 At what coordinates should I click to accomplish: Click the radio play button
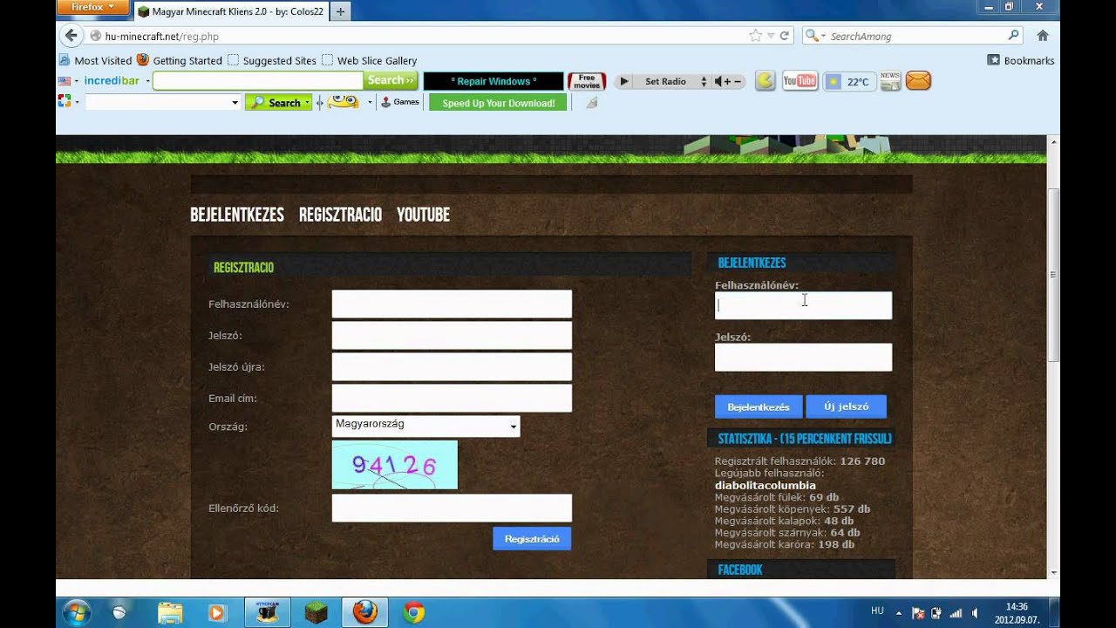click(623, 81)
